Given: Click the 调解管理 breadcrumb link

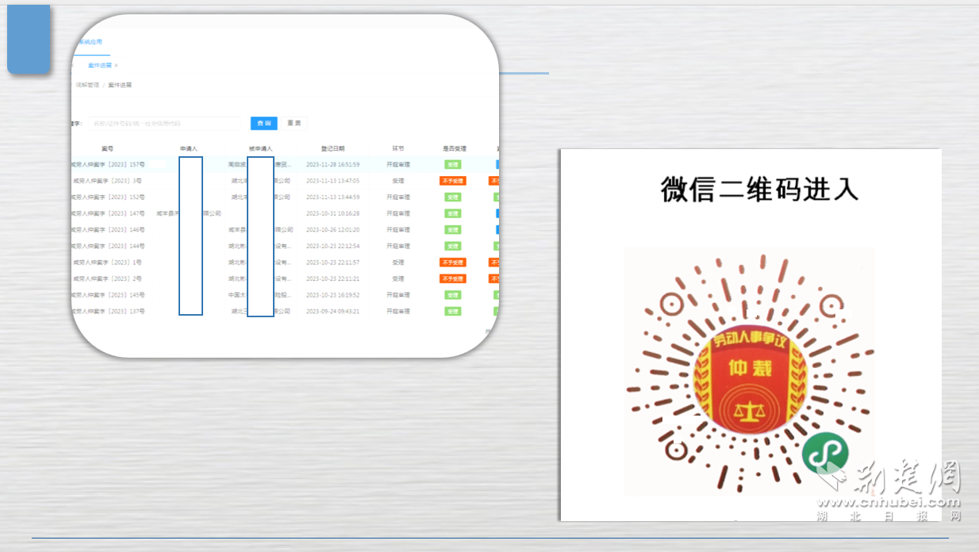Looking at the screenshot, I should pos(87,85).
